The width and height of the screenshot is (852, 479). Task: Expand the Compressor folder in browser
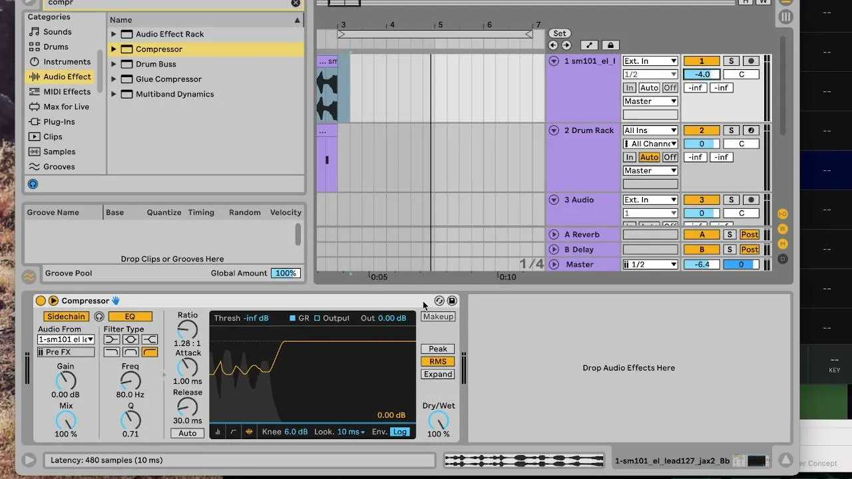[114, 49]
